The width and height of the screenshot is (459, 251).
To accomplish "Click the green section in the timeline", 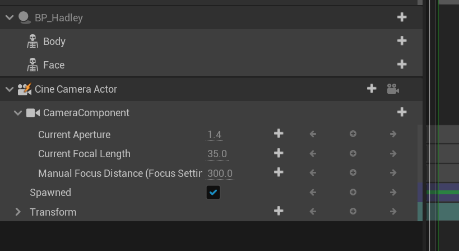I will [x=443, y=193].
